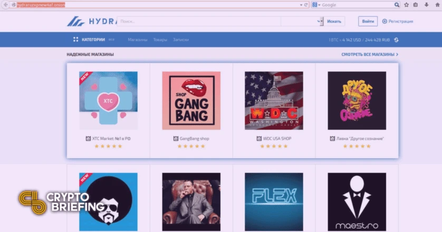The height and width of the screenshot is (232, 442).
Task: Click the star rating under GangBang shop
Action: click(191, 146)
